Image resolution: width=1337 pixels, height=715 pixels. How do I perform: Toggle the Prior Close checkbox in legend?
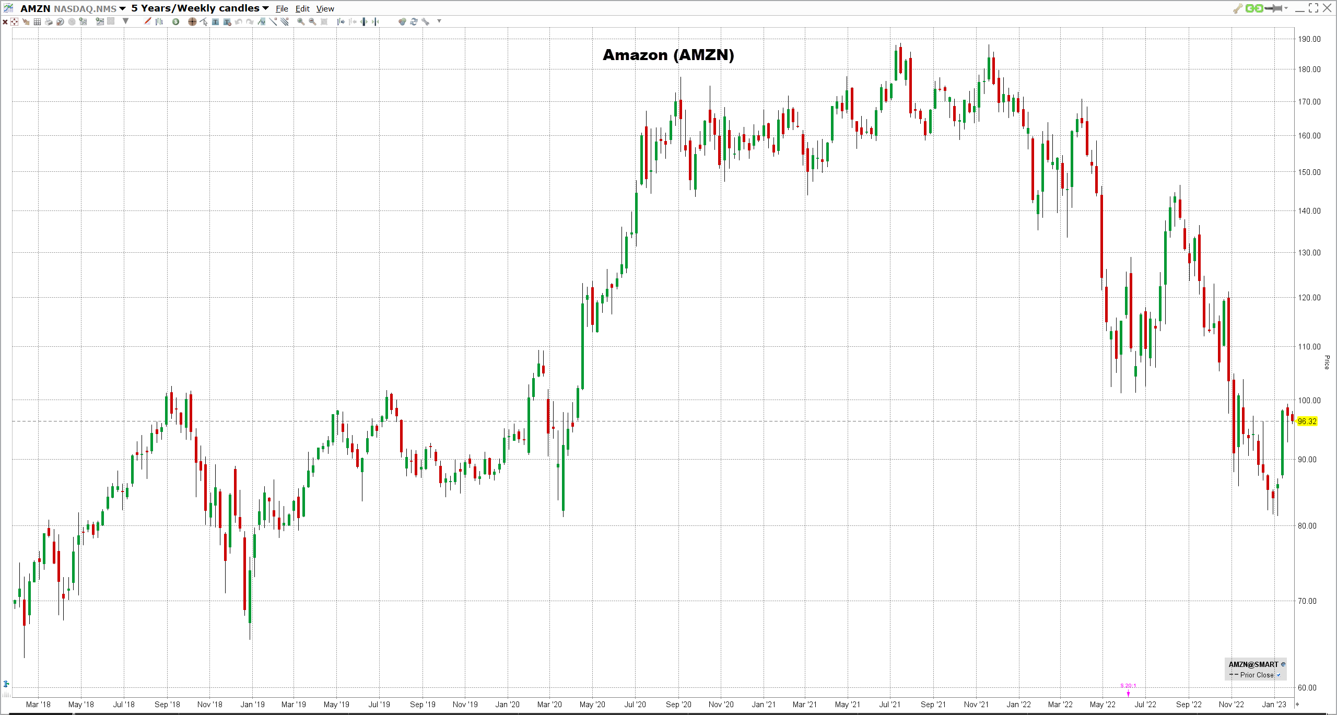[1279, 675]
